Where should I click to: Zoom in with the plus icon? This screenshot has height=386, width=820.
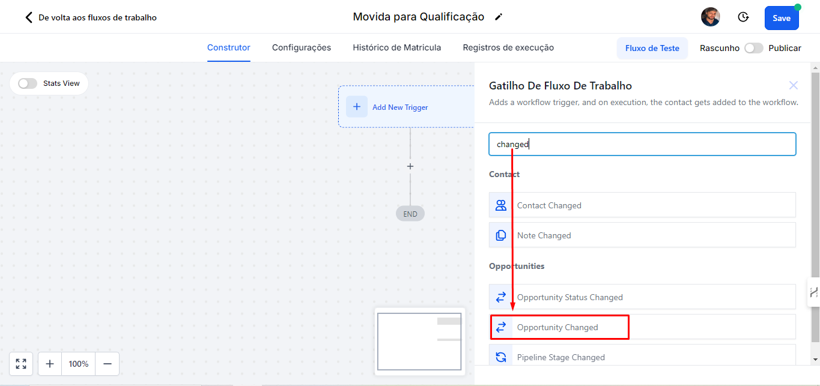click(x=50, y=364)
